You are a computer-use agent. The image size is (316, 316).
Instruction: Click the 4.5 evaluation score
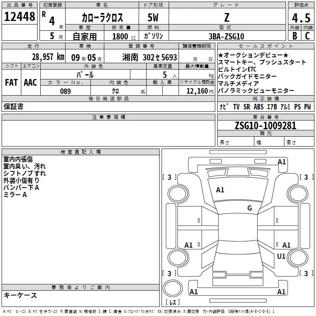[301, 19]
